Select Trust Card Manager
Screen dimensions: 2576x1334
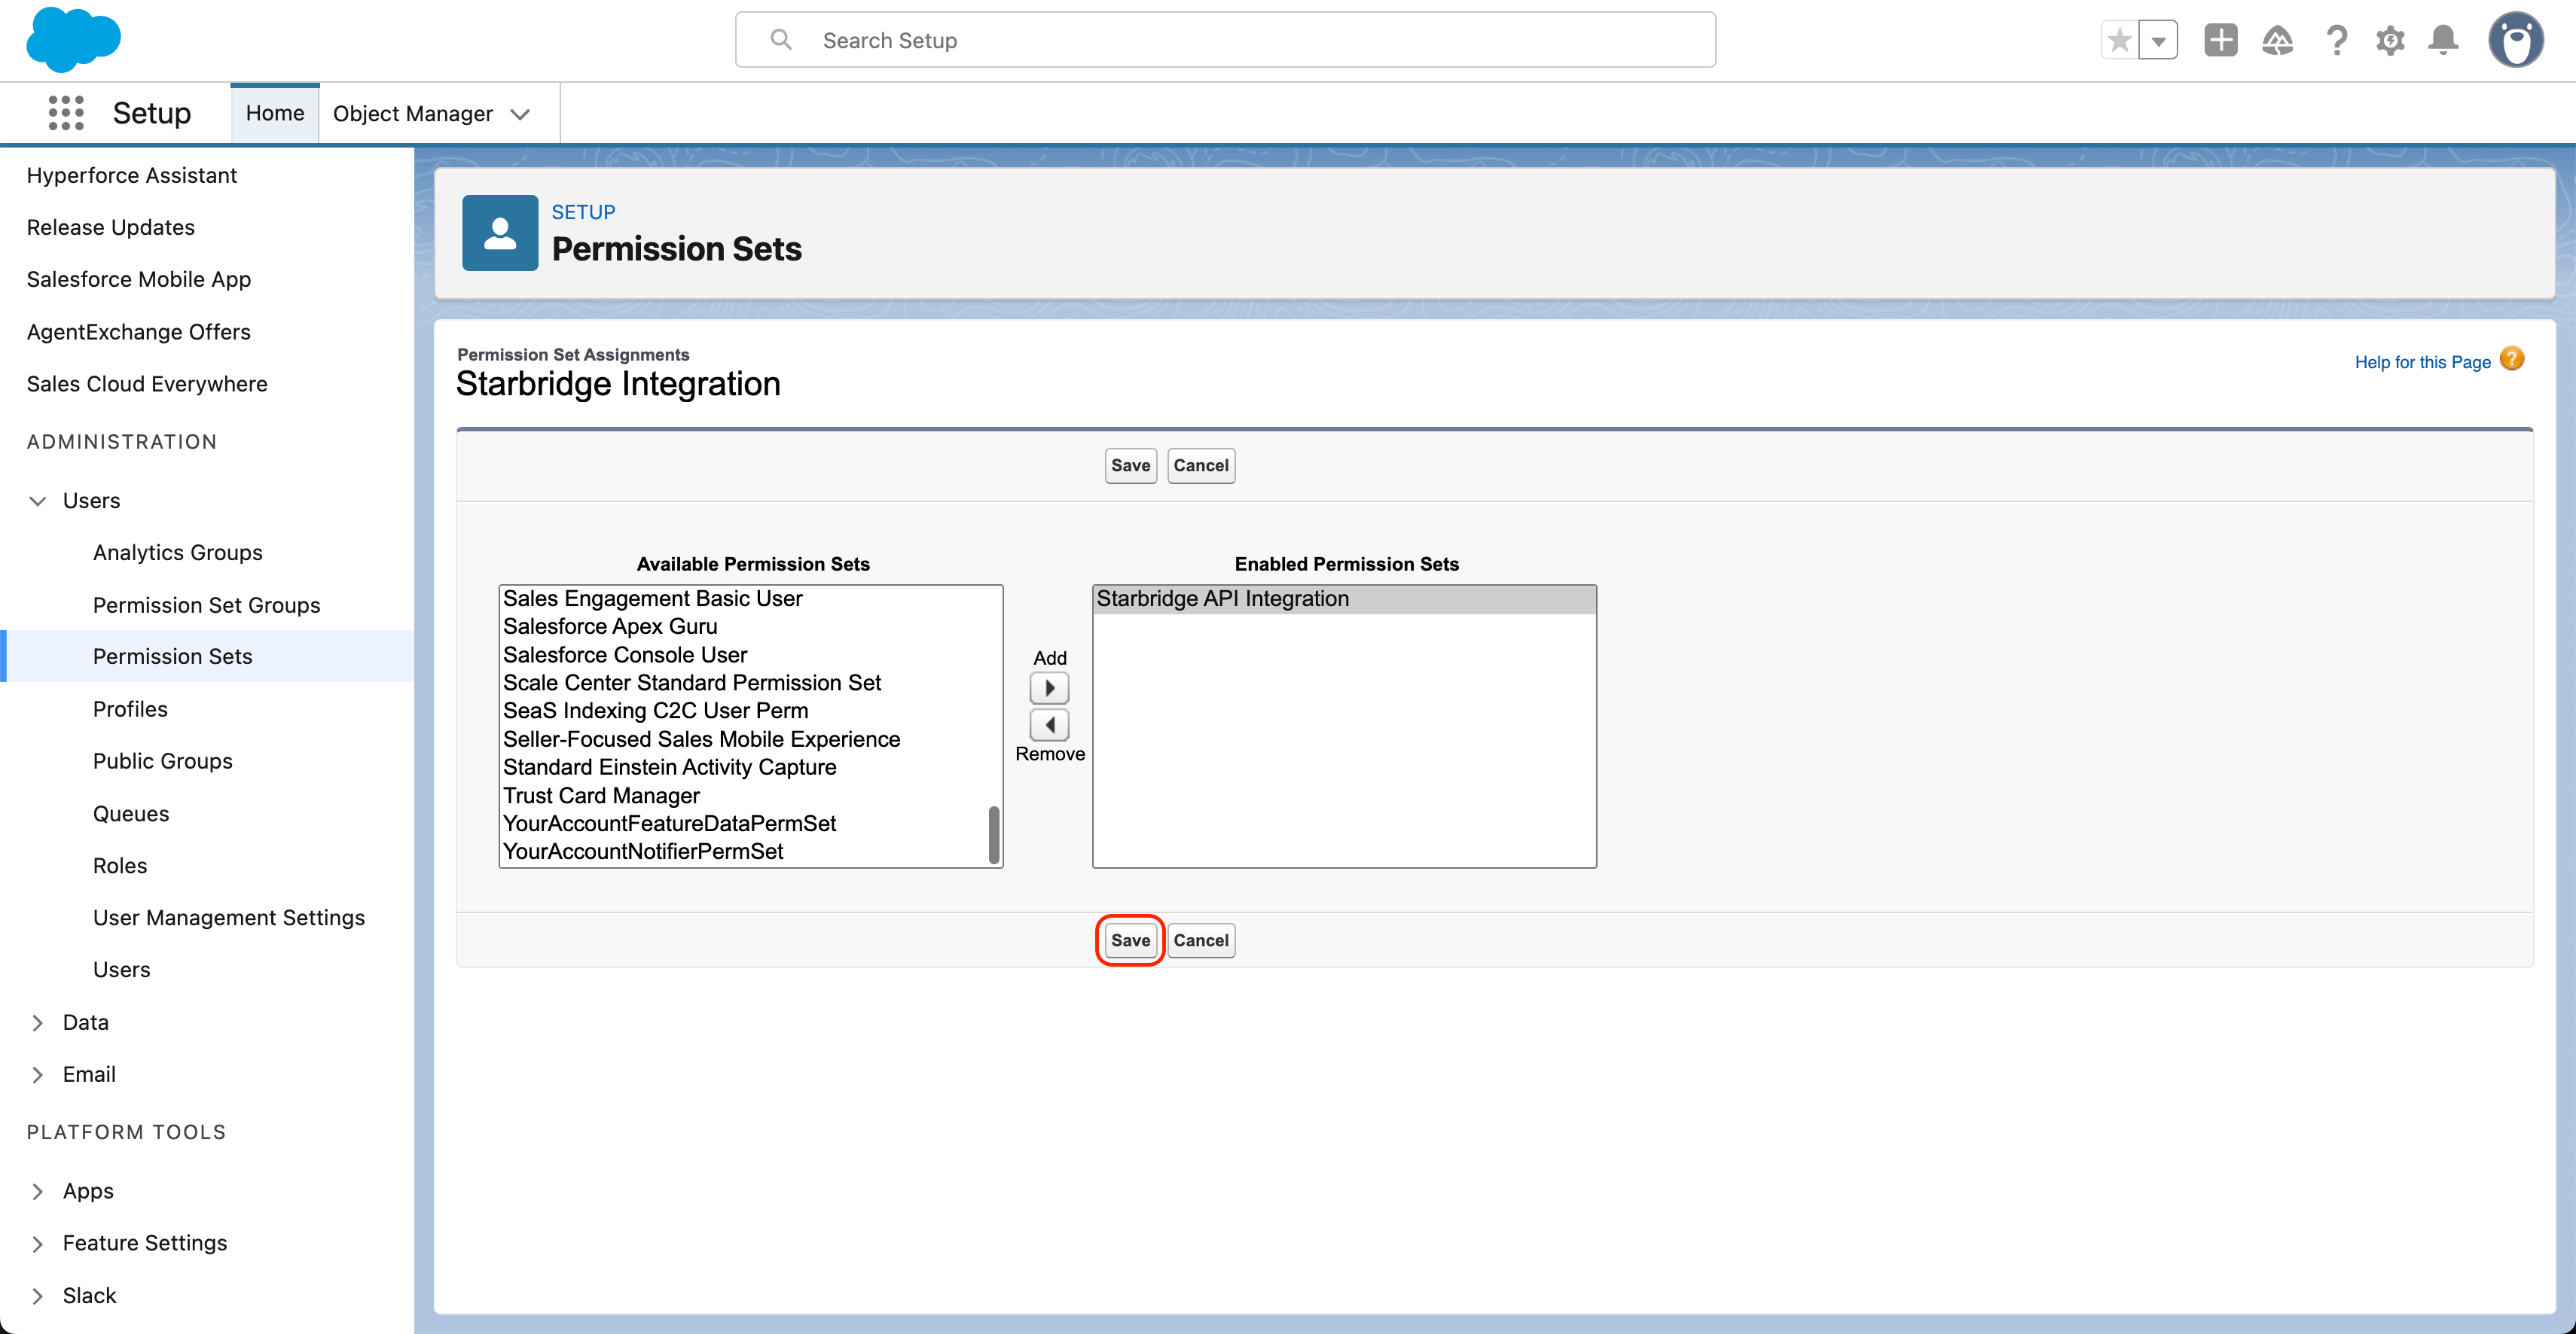click(x=744, y=796)
